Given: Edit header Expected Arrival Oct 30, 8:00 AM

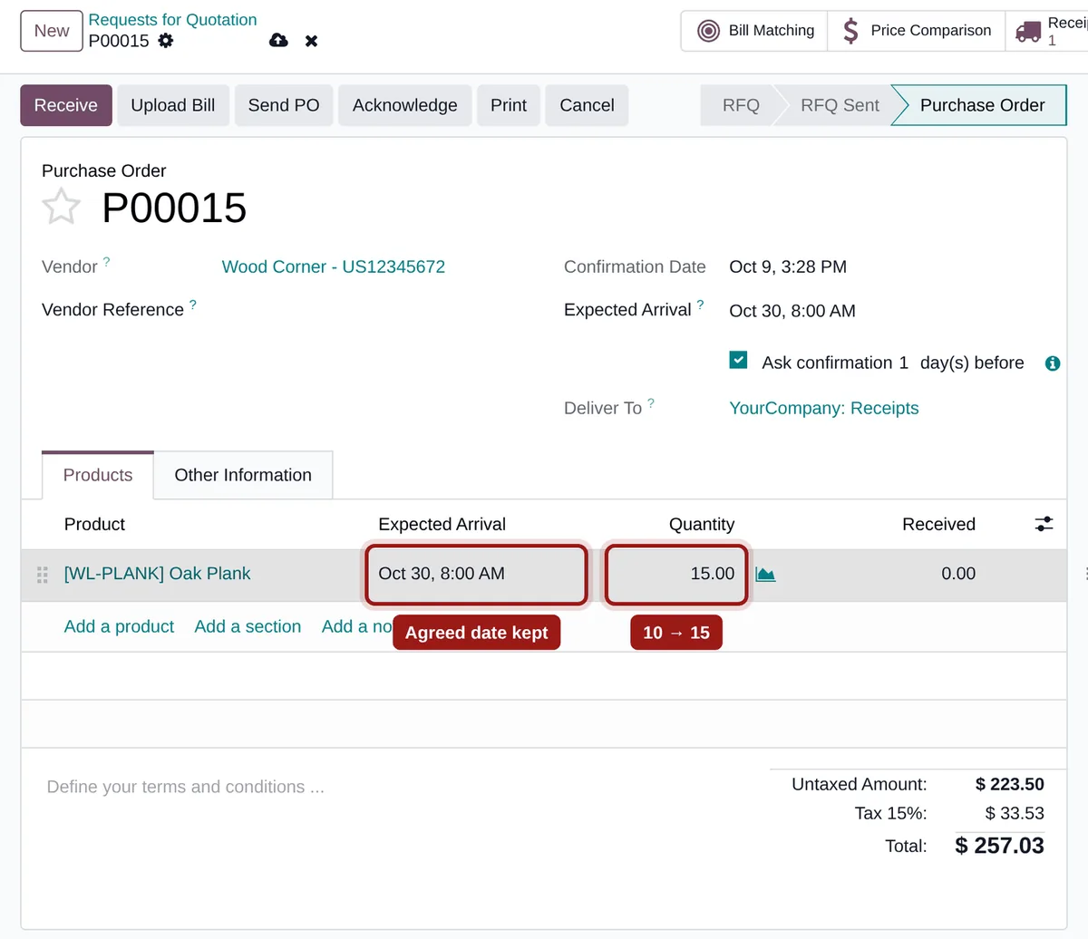Looking at the screenshot, I should [792, 311].
